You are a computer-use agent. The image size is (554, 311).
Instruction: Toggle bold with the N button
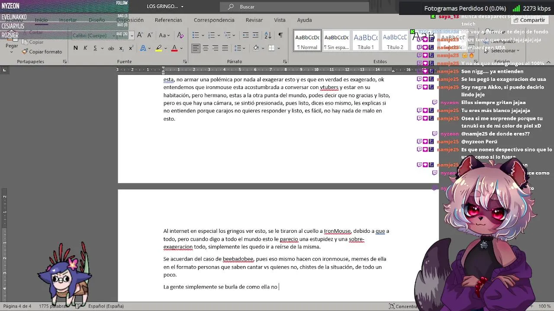[76, 48]
